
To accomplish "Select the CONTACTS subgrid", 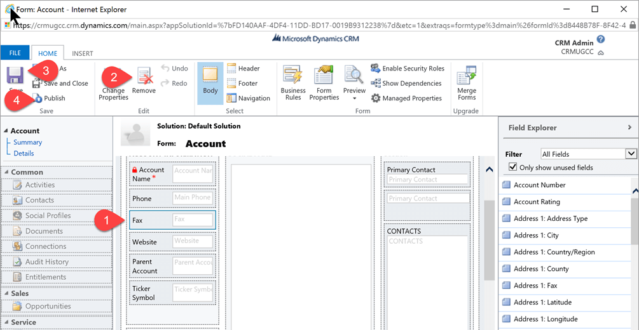I will tap(427, 277).
